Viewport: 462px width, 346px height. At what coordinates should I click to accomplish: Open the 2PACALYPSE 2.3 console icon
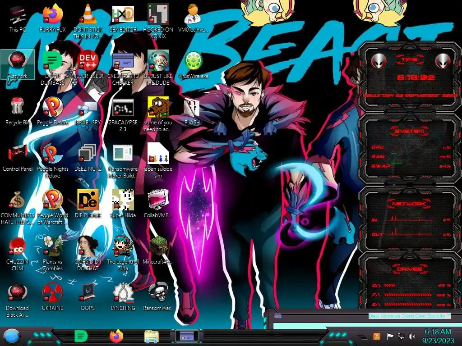(x=123, y=115)
